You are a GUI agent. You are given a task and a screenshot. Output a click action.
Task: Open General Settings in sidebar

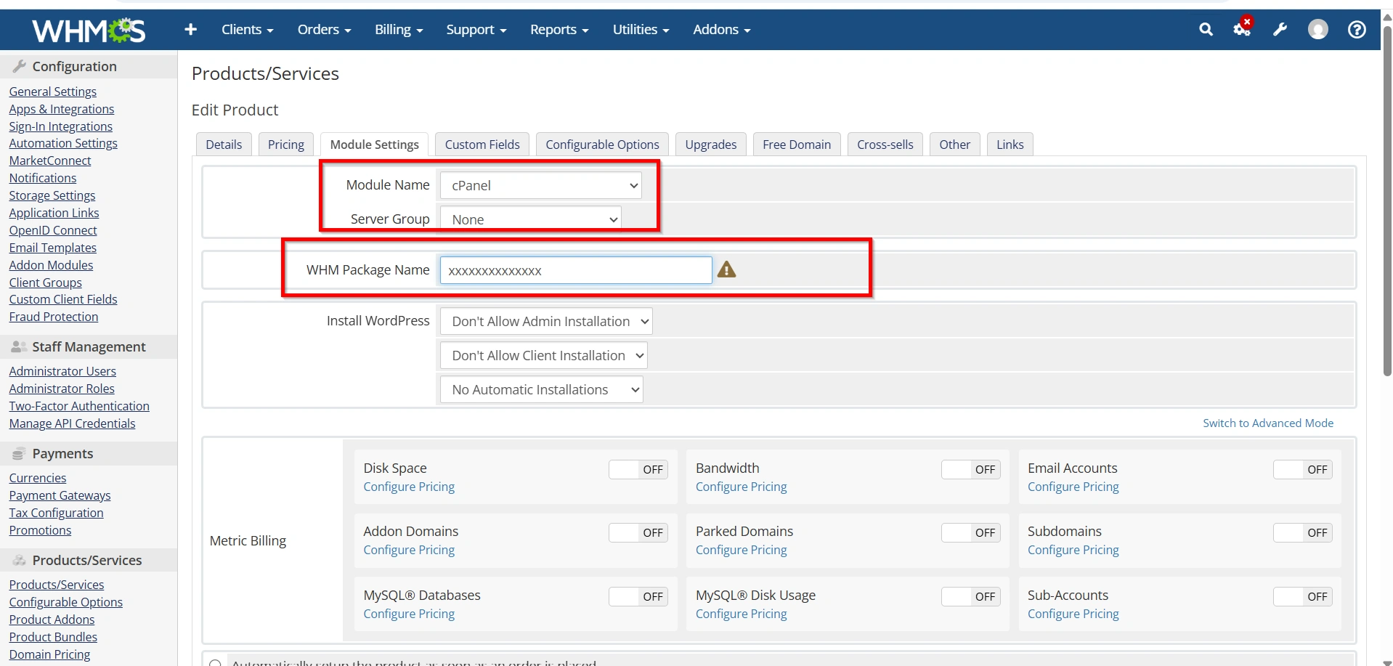(52, 92)
